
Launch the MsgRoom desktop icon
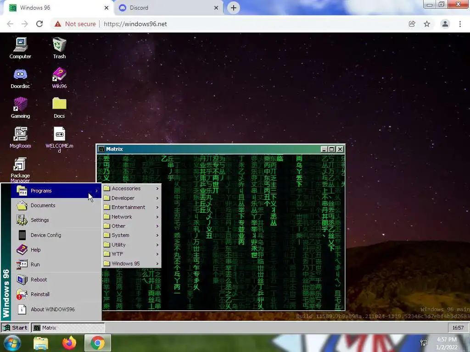point(20,137)
